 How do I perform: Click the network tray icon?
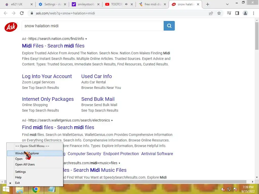tap(229, 189)
